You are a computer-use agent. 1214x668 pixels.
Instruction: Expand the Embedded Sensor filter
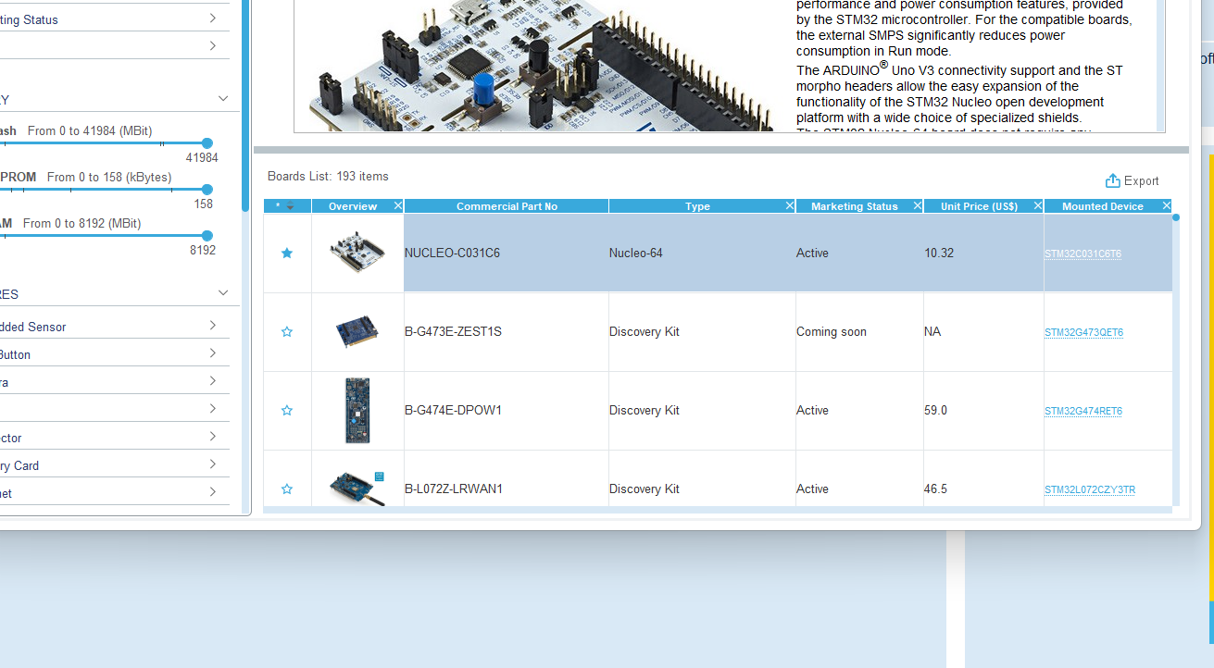[x=211, y=326]
